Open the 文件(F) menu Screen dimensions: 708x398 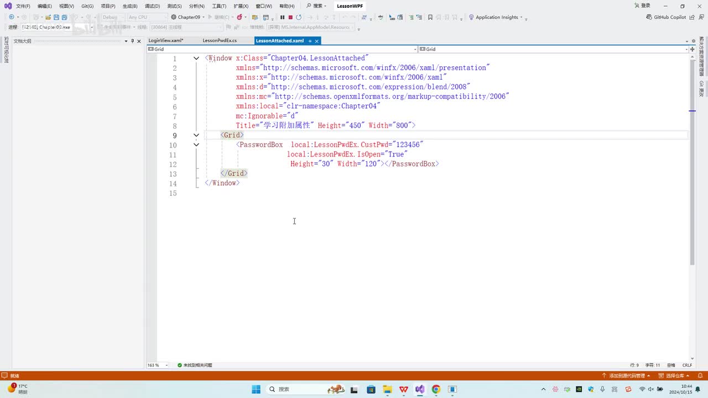(23, 6)
